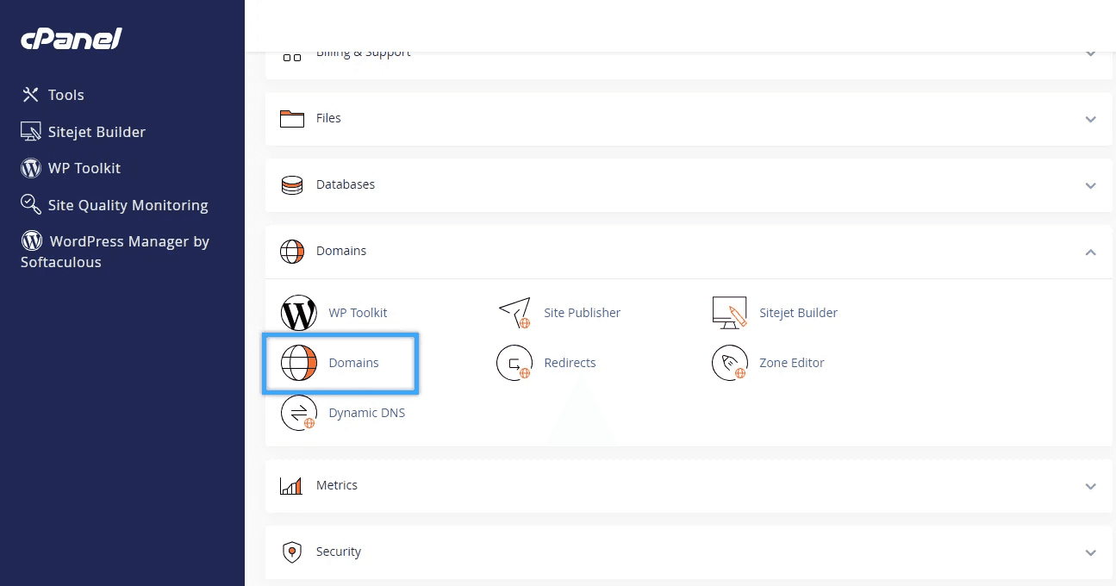Open the highlighted Domains globe icon
Screen dimensions: 1116x586
coord(299,363)
